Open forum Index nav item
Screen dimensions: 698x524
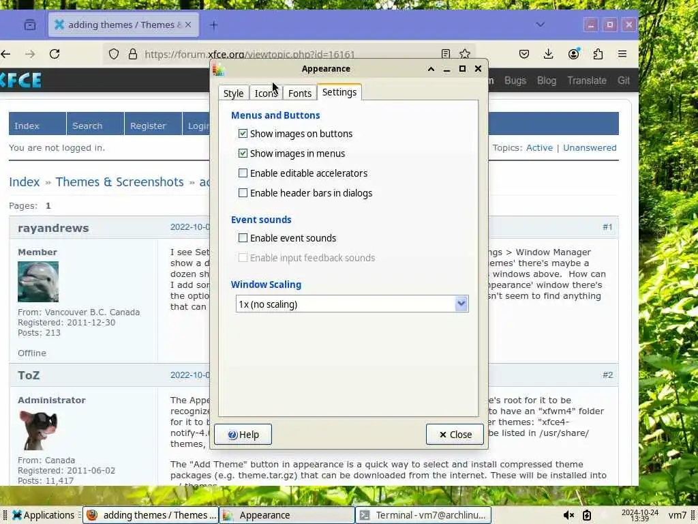coord(37,126)
